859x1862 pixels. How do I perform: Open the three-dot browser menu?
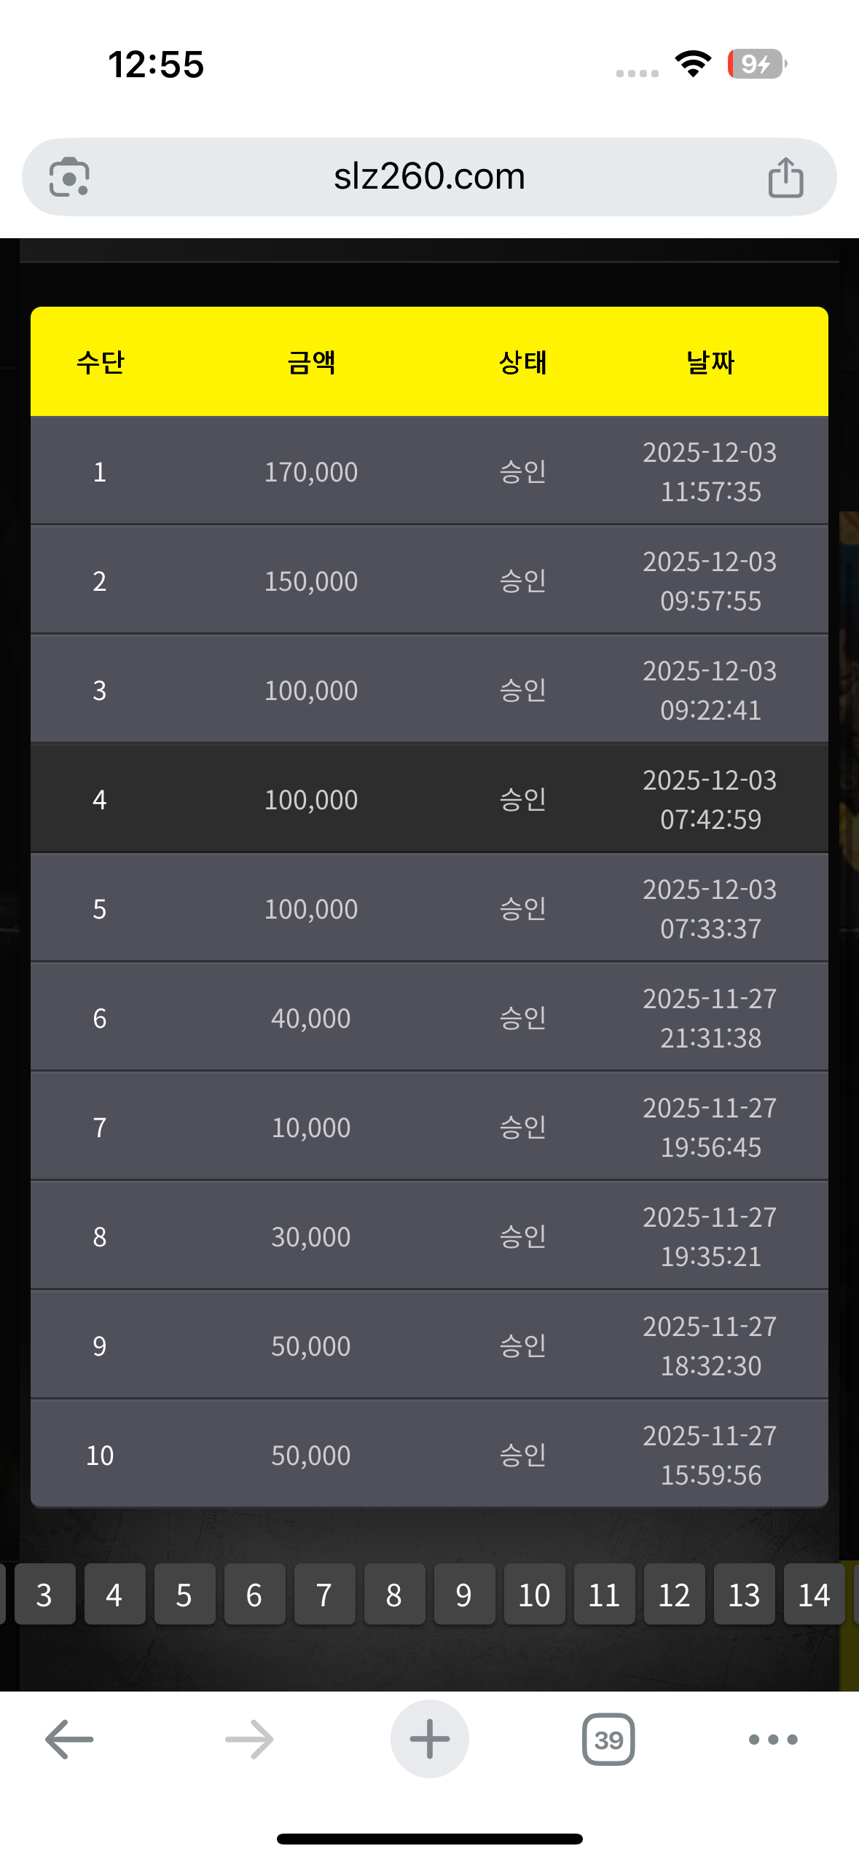(773, 1740)
